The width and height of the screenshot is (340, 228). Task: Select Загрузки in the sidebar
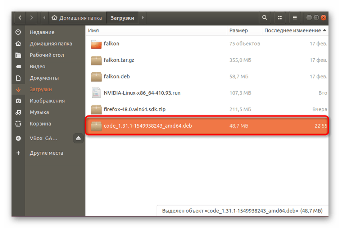click(x=49, y=89)
